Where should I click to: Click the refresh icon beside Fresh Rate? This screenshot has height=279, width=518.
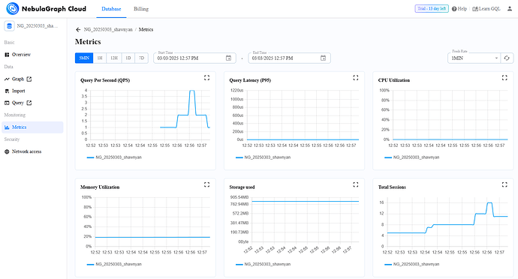[x=507, y=58]
